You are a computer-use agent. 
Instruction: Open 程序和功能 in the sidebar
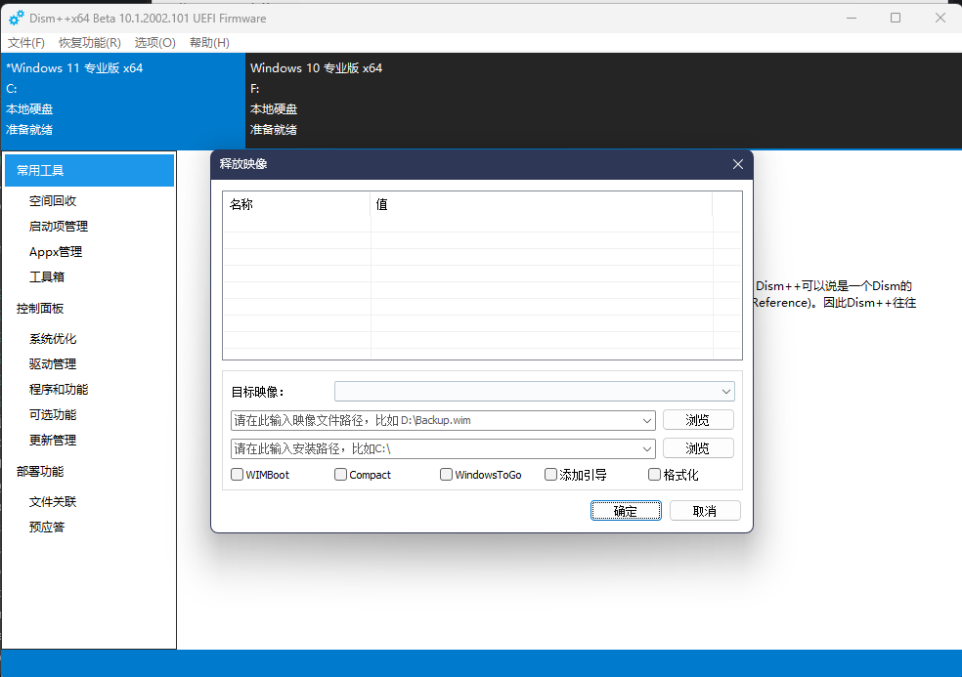point(59,390)
